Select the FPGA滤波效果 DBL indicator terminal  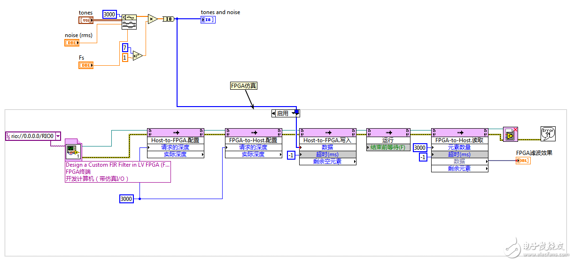523,161
